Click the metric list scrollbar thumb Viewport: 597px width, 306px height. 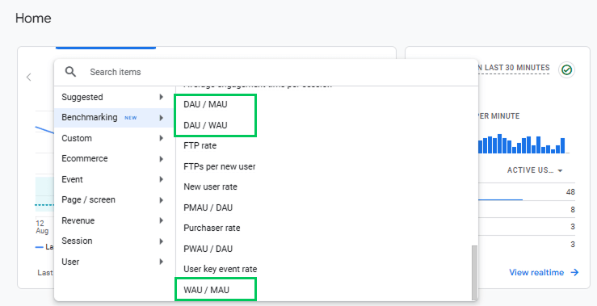[474, 273]
